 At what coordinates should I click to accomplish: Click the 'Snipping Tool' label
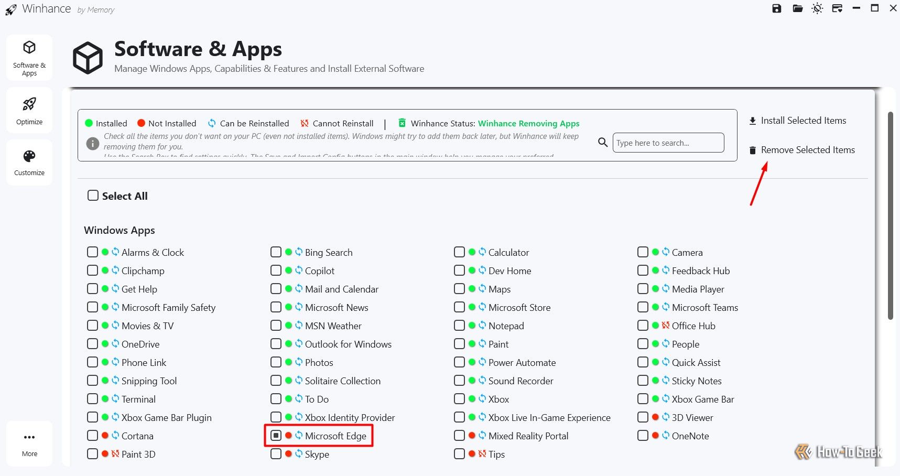click(149, 381)
